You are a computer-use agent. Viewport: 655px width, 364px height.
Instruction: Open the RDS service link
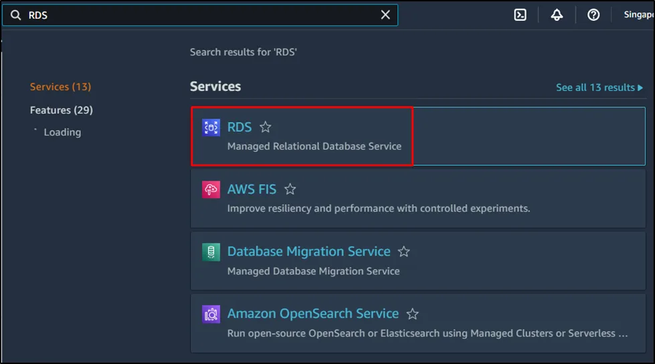tap(239, 127)
